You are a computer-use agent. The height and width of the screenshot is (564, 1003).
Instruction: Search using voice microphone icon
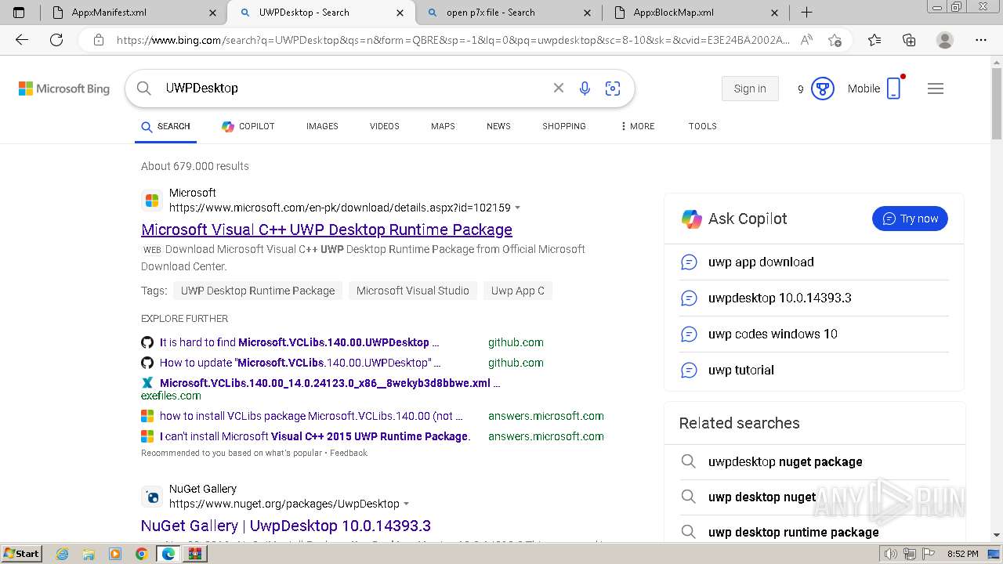[585, 89]
